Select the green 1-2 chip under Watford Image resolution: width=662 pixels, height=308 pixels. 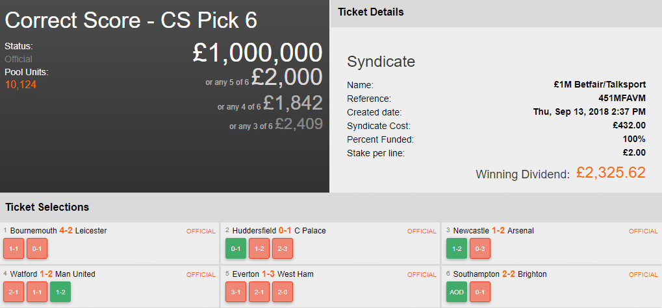point(60,292)
